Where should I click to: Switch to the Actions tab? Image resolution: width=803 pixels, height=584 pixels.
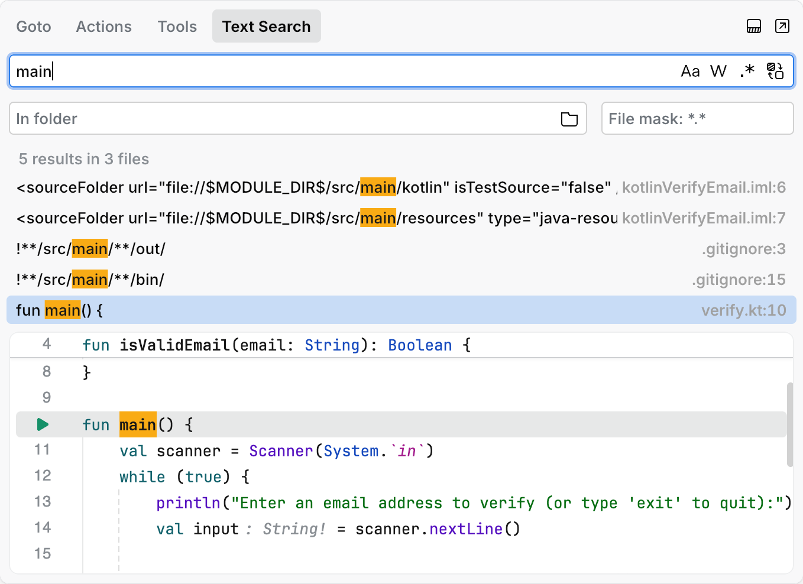(103, 26)
